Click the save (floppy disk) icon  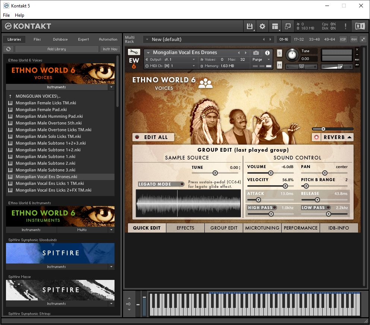(250, 26)
